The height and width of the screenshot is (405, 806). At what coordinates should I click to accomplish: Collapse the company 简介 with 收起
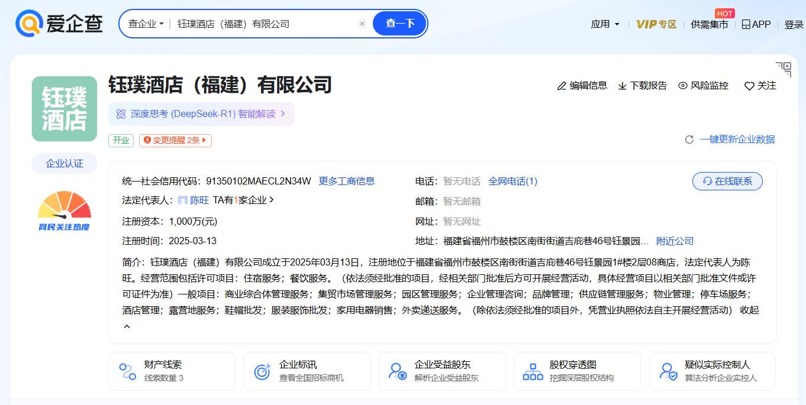click(x=749, y=310)
